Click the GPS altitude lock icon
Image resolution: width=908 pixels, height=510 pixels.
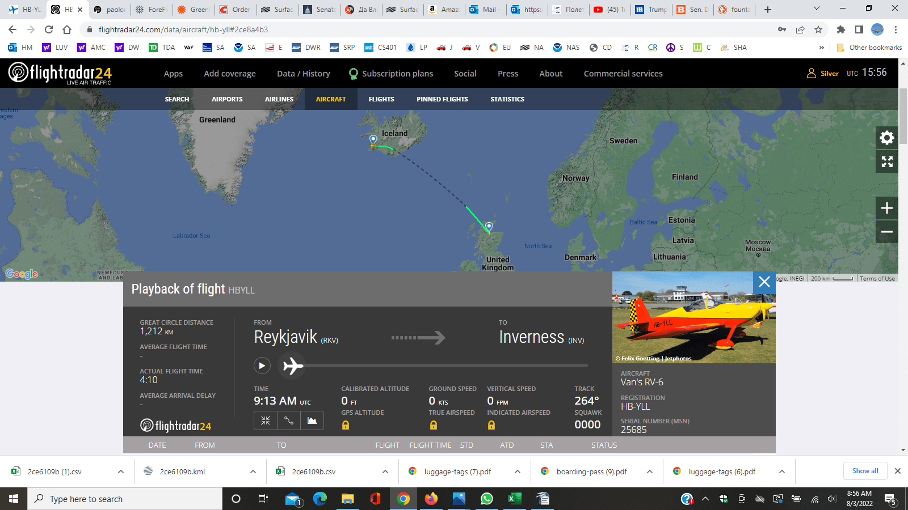tap(346, 425)
